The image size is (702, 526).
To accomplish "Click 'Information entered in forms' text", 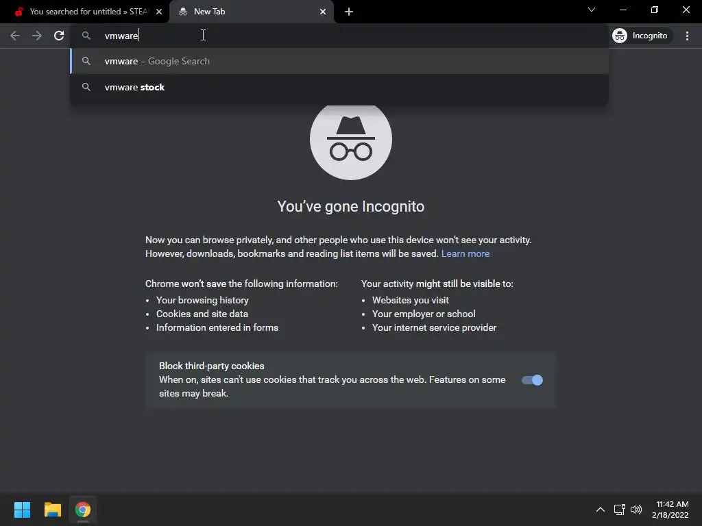I will [217, 328].
